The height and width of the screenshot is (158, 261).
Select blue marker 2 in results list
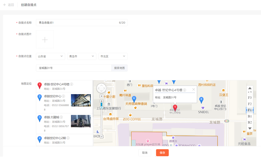point(40,98)
